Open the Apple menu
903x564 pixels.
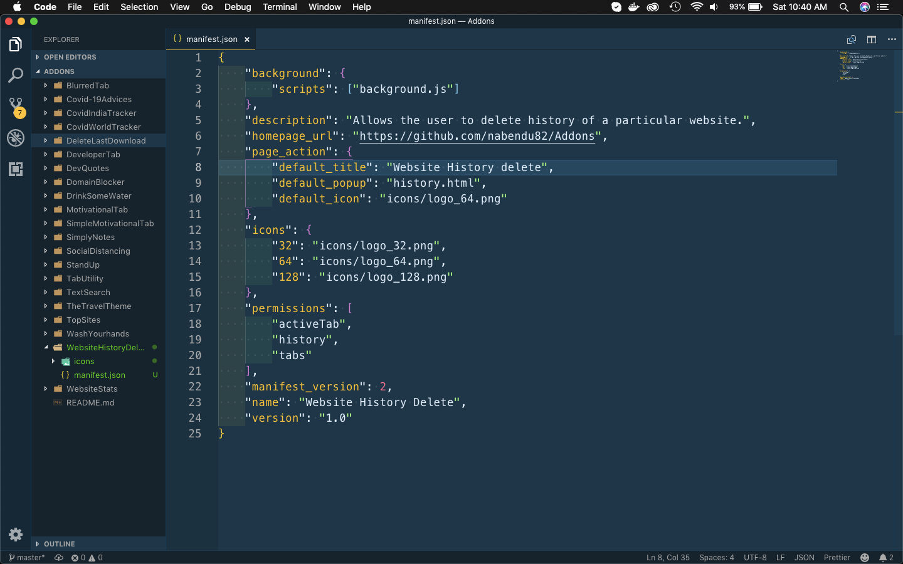[x=17, y=7]
